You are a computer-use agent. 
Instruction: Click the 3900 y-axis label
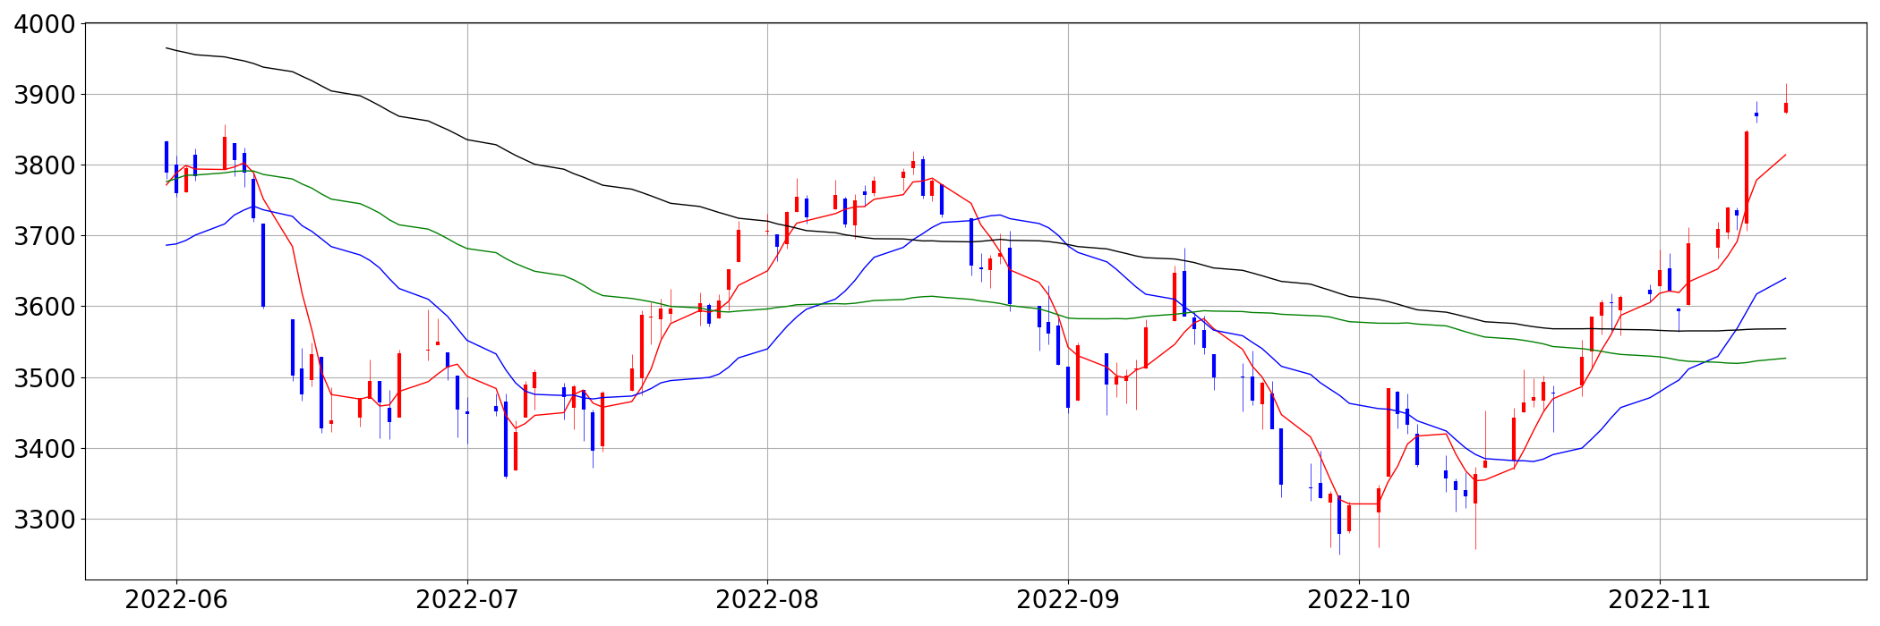tap(45, 95)
